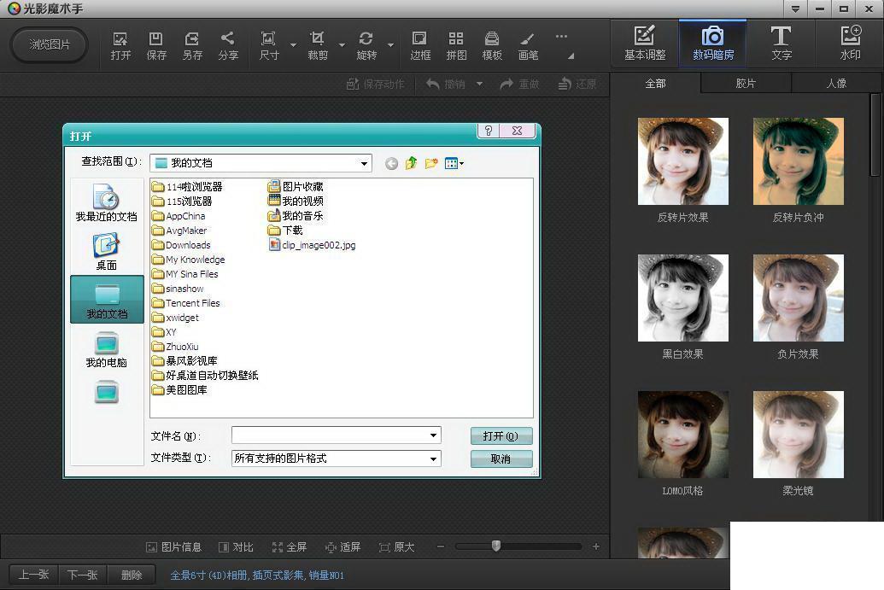884x590 pixels.
Task: Go up one folder level in dialog
Action: [x=411, y=163]
